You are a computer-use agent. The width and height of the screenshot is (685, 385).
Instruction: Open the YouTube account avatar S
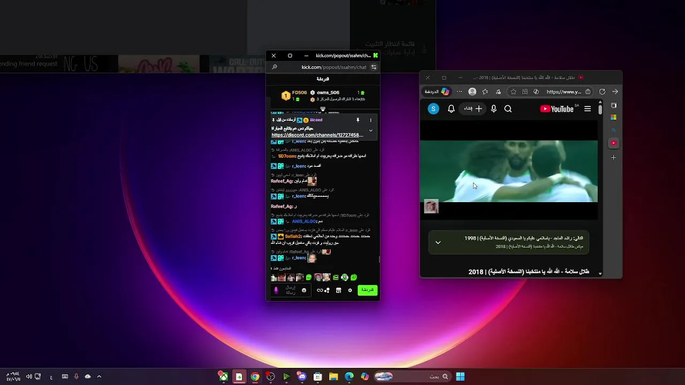[433, 109]
